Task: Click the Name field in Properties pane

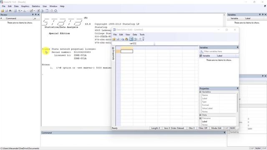Action: [x=219, y=95]
